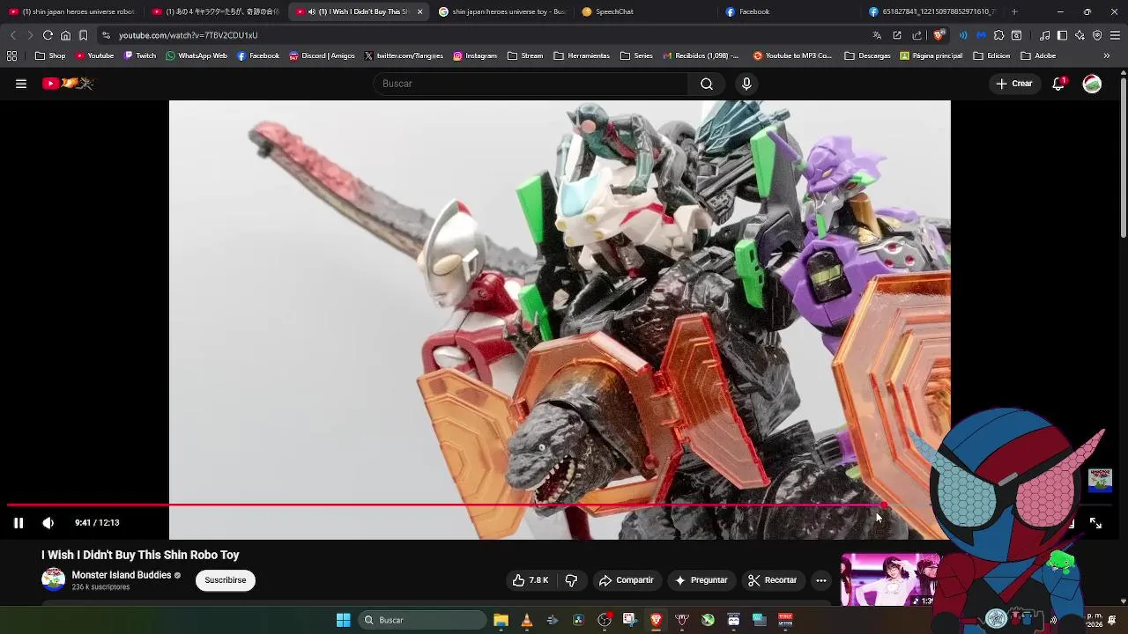Screen dimensions: 1128x634
Task: Open the Shop bookmarks folder
Action: point(50,55)
